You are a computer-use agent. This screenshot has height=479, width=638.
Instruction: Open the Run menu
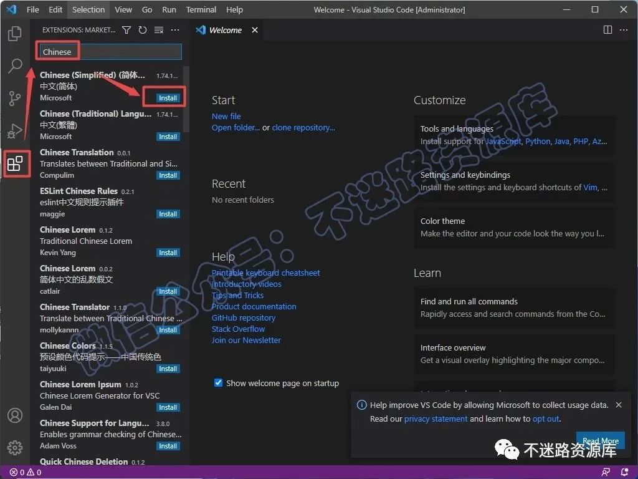pyautogui.click(x=169, y=10)
